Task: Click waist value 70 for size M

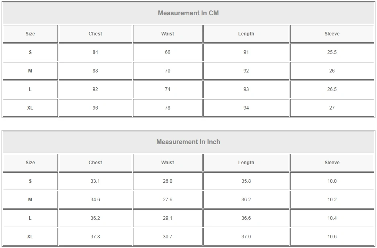Action: (x=168, y=71)
